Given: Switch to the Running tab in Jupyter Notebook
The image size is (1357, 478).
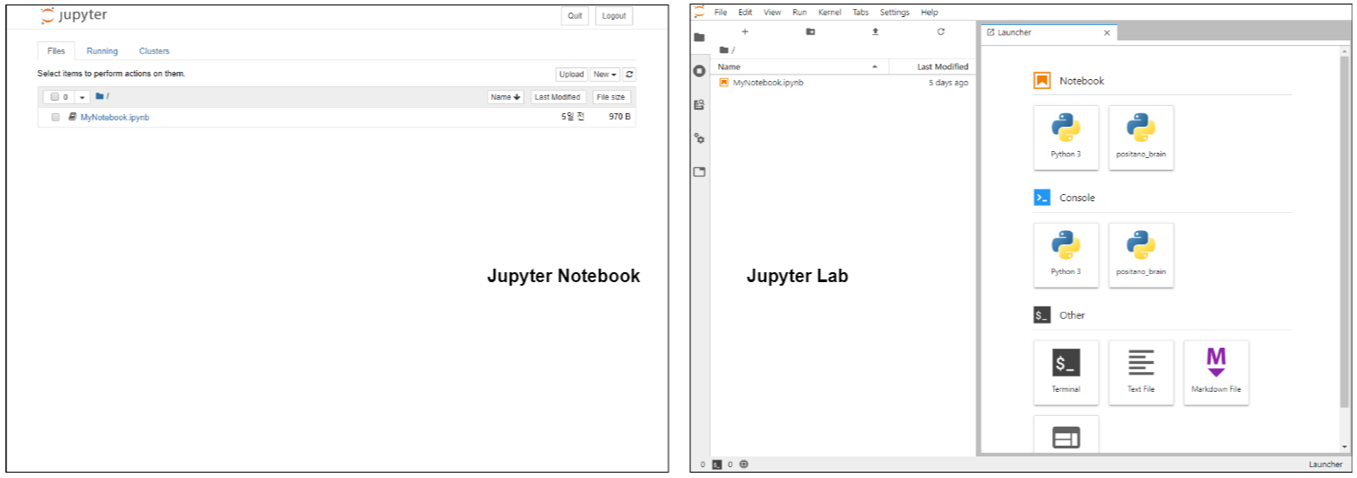Looking at the screenshot, I should pos(103,51).
